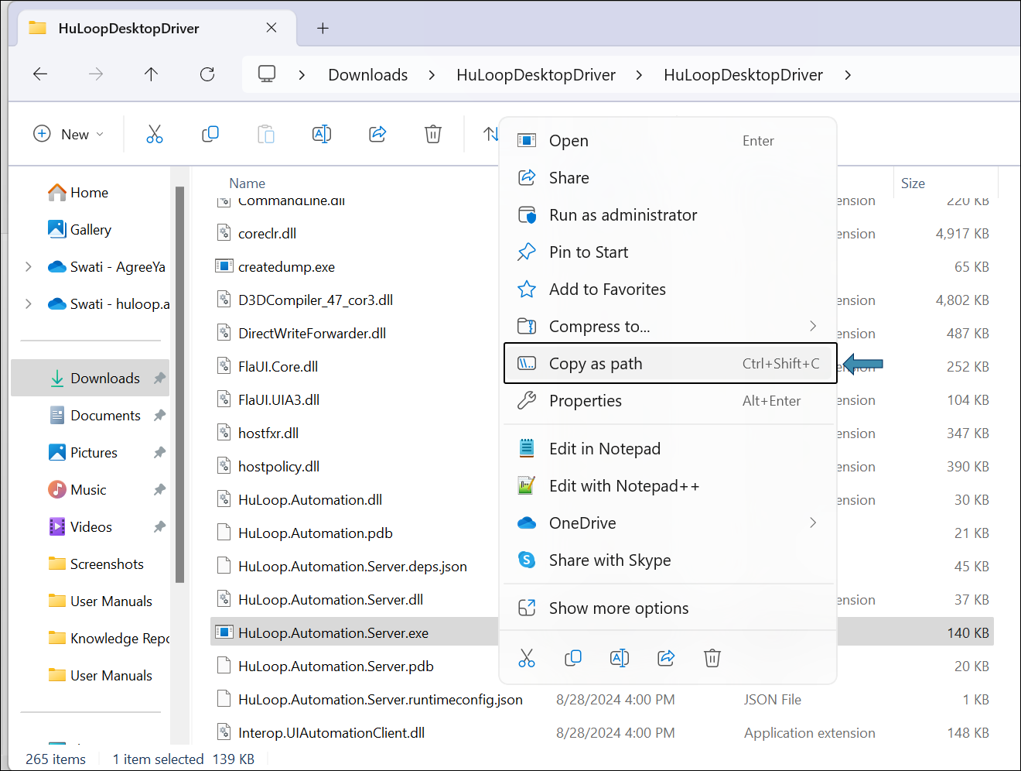Screen dimensions: 1021x771
Task: Click the Rename icon in the context menu
Action: pyautogui.click(x=620, y=658)
